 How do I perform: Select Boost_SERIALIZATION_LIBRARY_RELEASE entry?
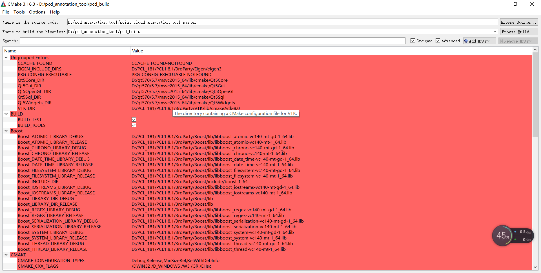(x=59, y=227)
